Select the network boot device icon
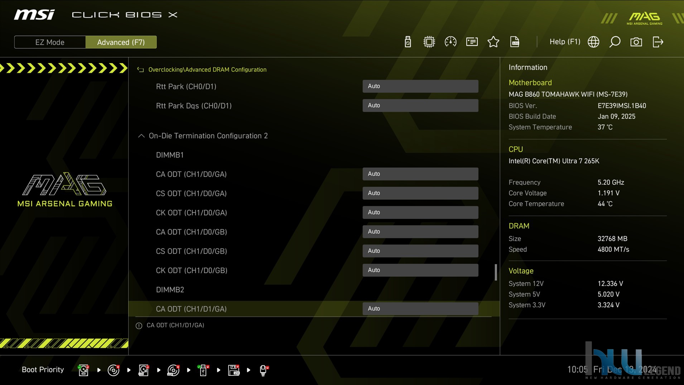 264,370
